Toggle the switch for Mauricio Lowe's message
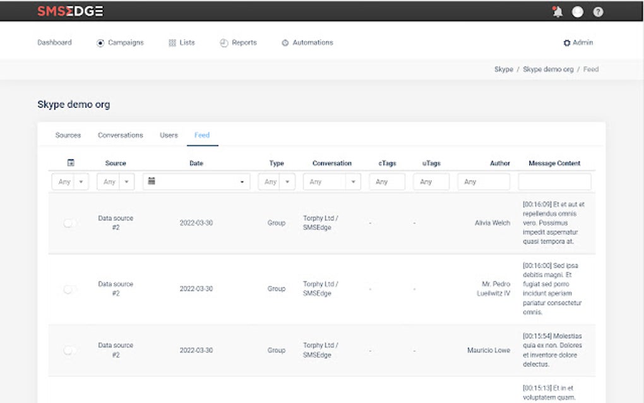This screenshot has width=644, height=403. point(69,351)
